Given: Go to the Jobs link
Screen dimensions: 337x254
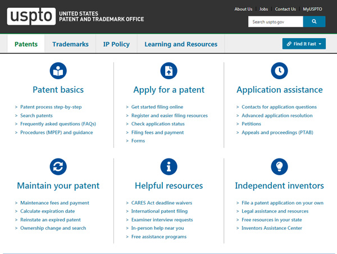Looking at the screenshot, I should [x=263, y=9].
